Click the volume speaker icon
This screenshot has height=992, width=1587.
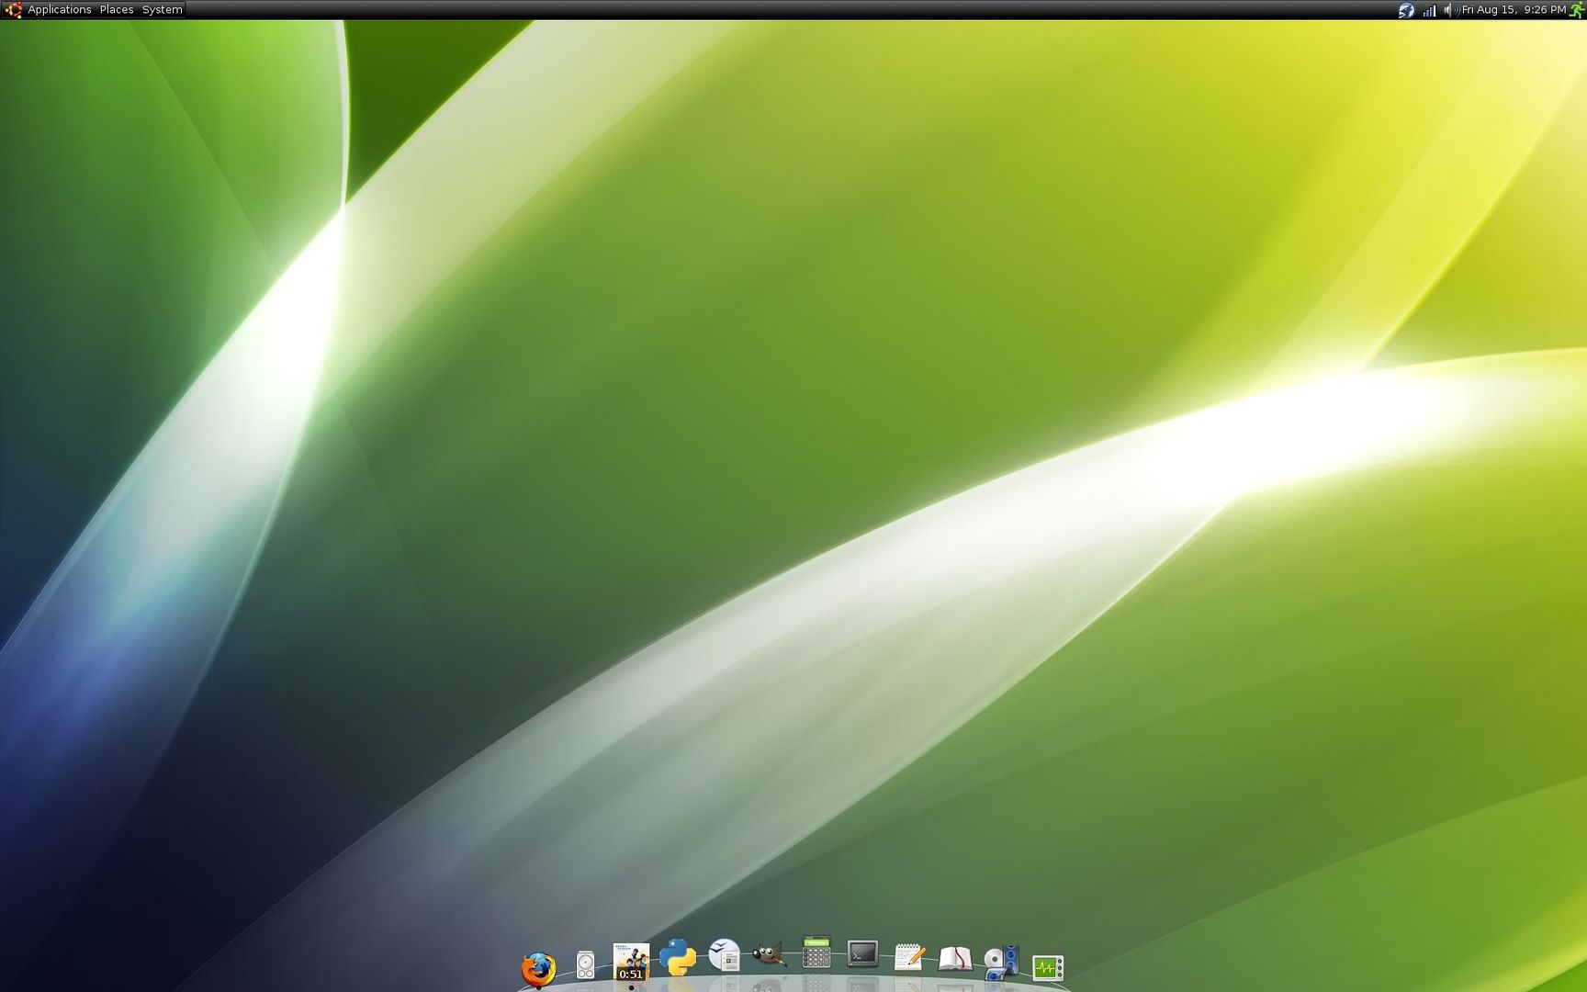1450,10
